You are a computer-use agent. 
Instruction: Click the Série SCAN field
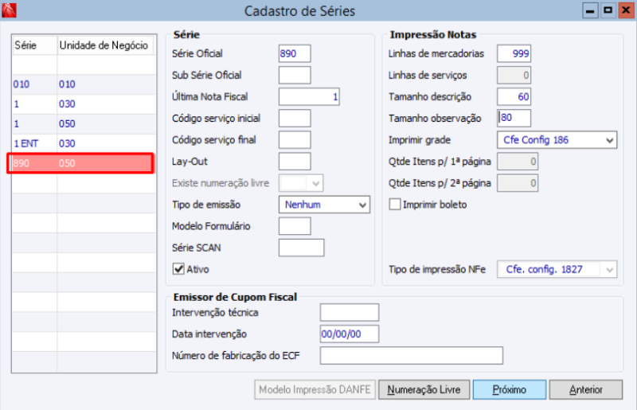point(302,248)
